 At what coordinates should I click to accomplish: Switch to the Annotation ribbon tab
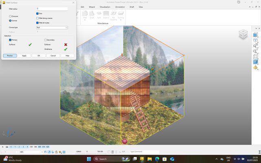coord(120,7)
